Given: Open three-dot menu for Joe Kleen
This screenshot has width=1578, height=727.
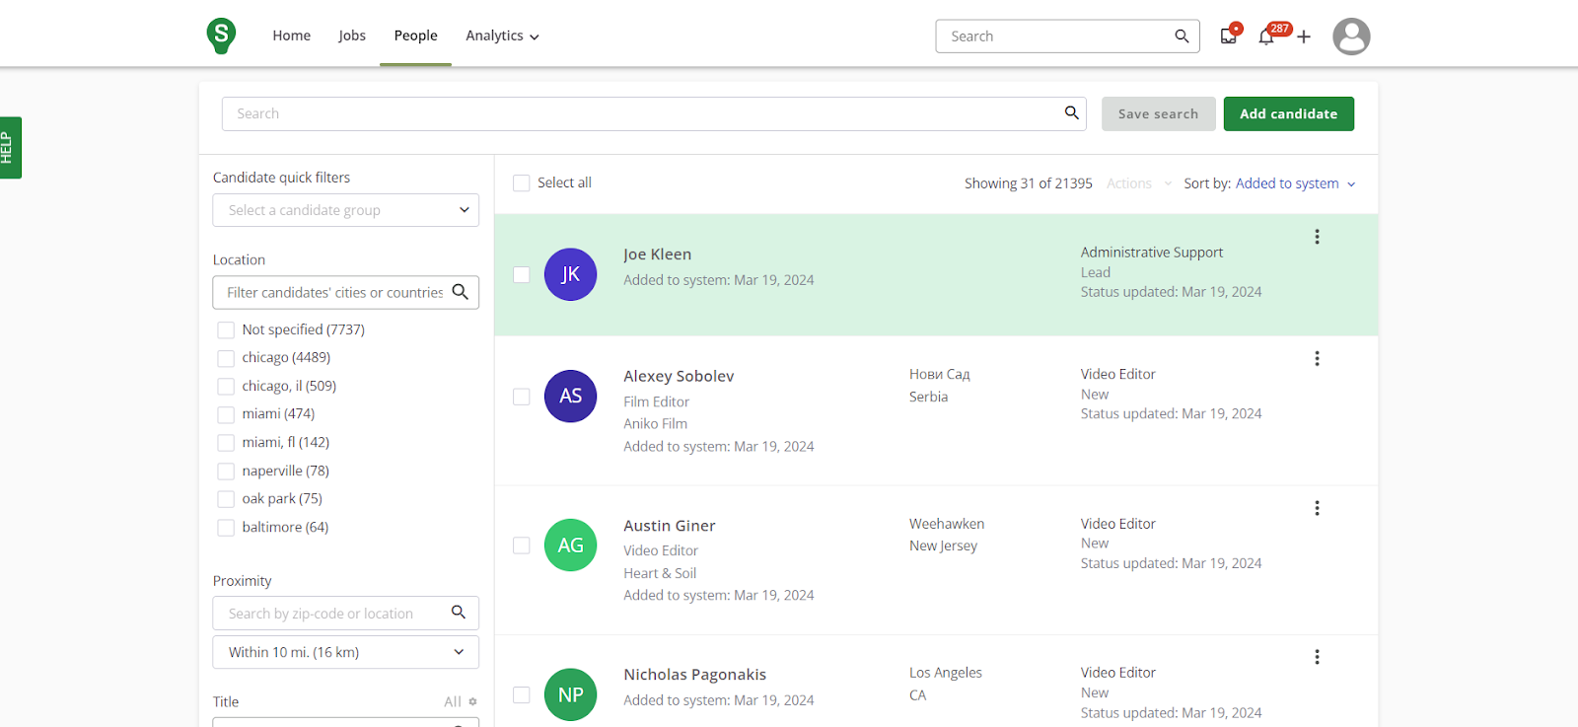Looking at the screenshot, I should tap(1317, 237).
